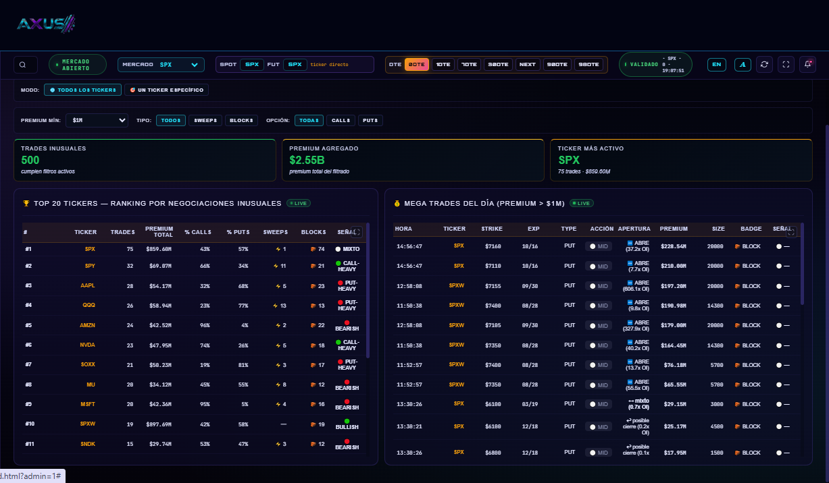Screen dimensions: 829x483
Task: Select the 1DTE tab
Action: click(443, 65)
